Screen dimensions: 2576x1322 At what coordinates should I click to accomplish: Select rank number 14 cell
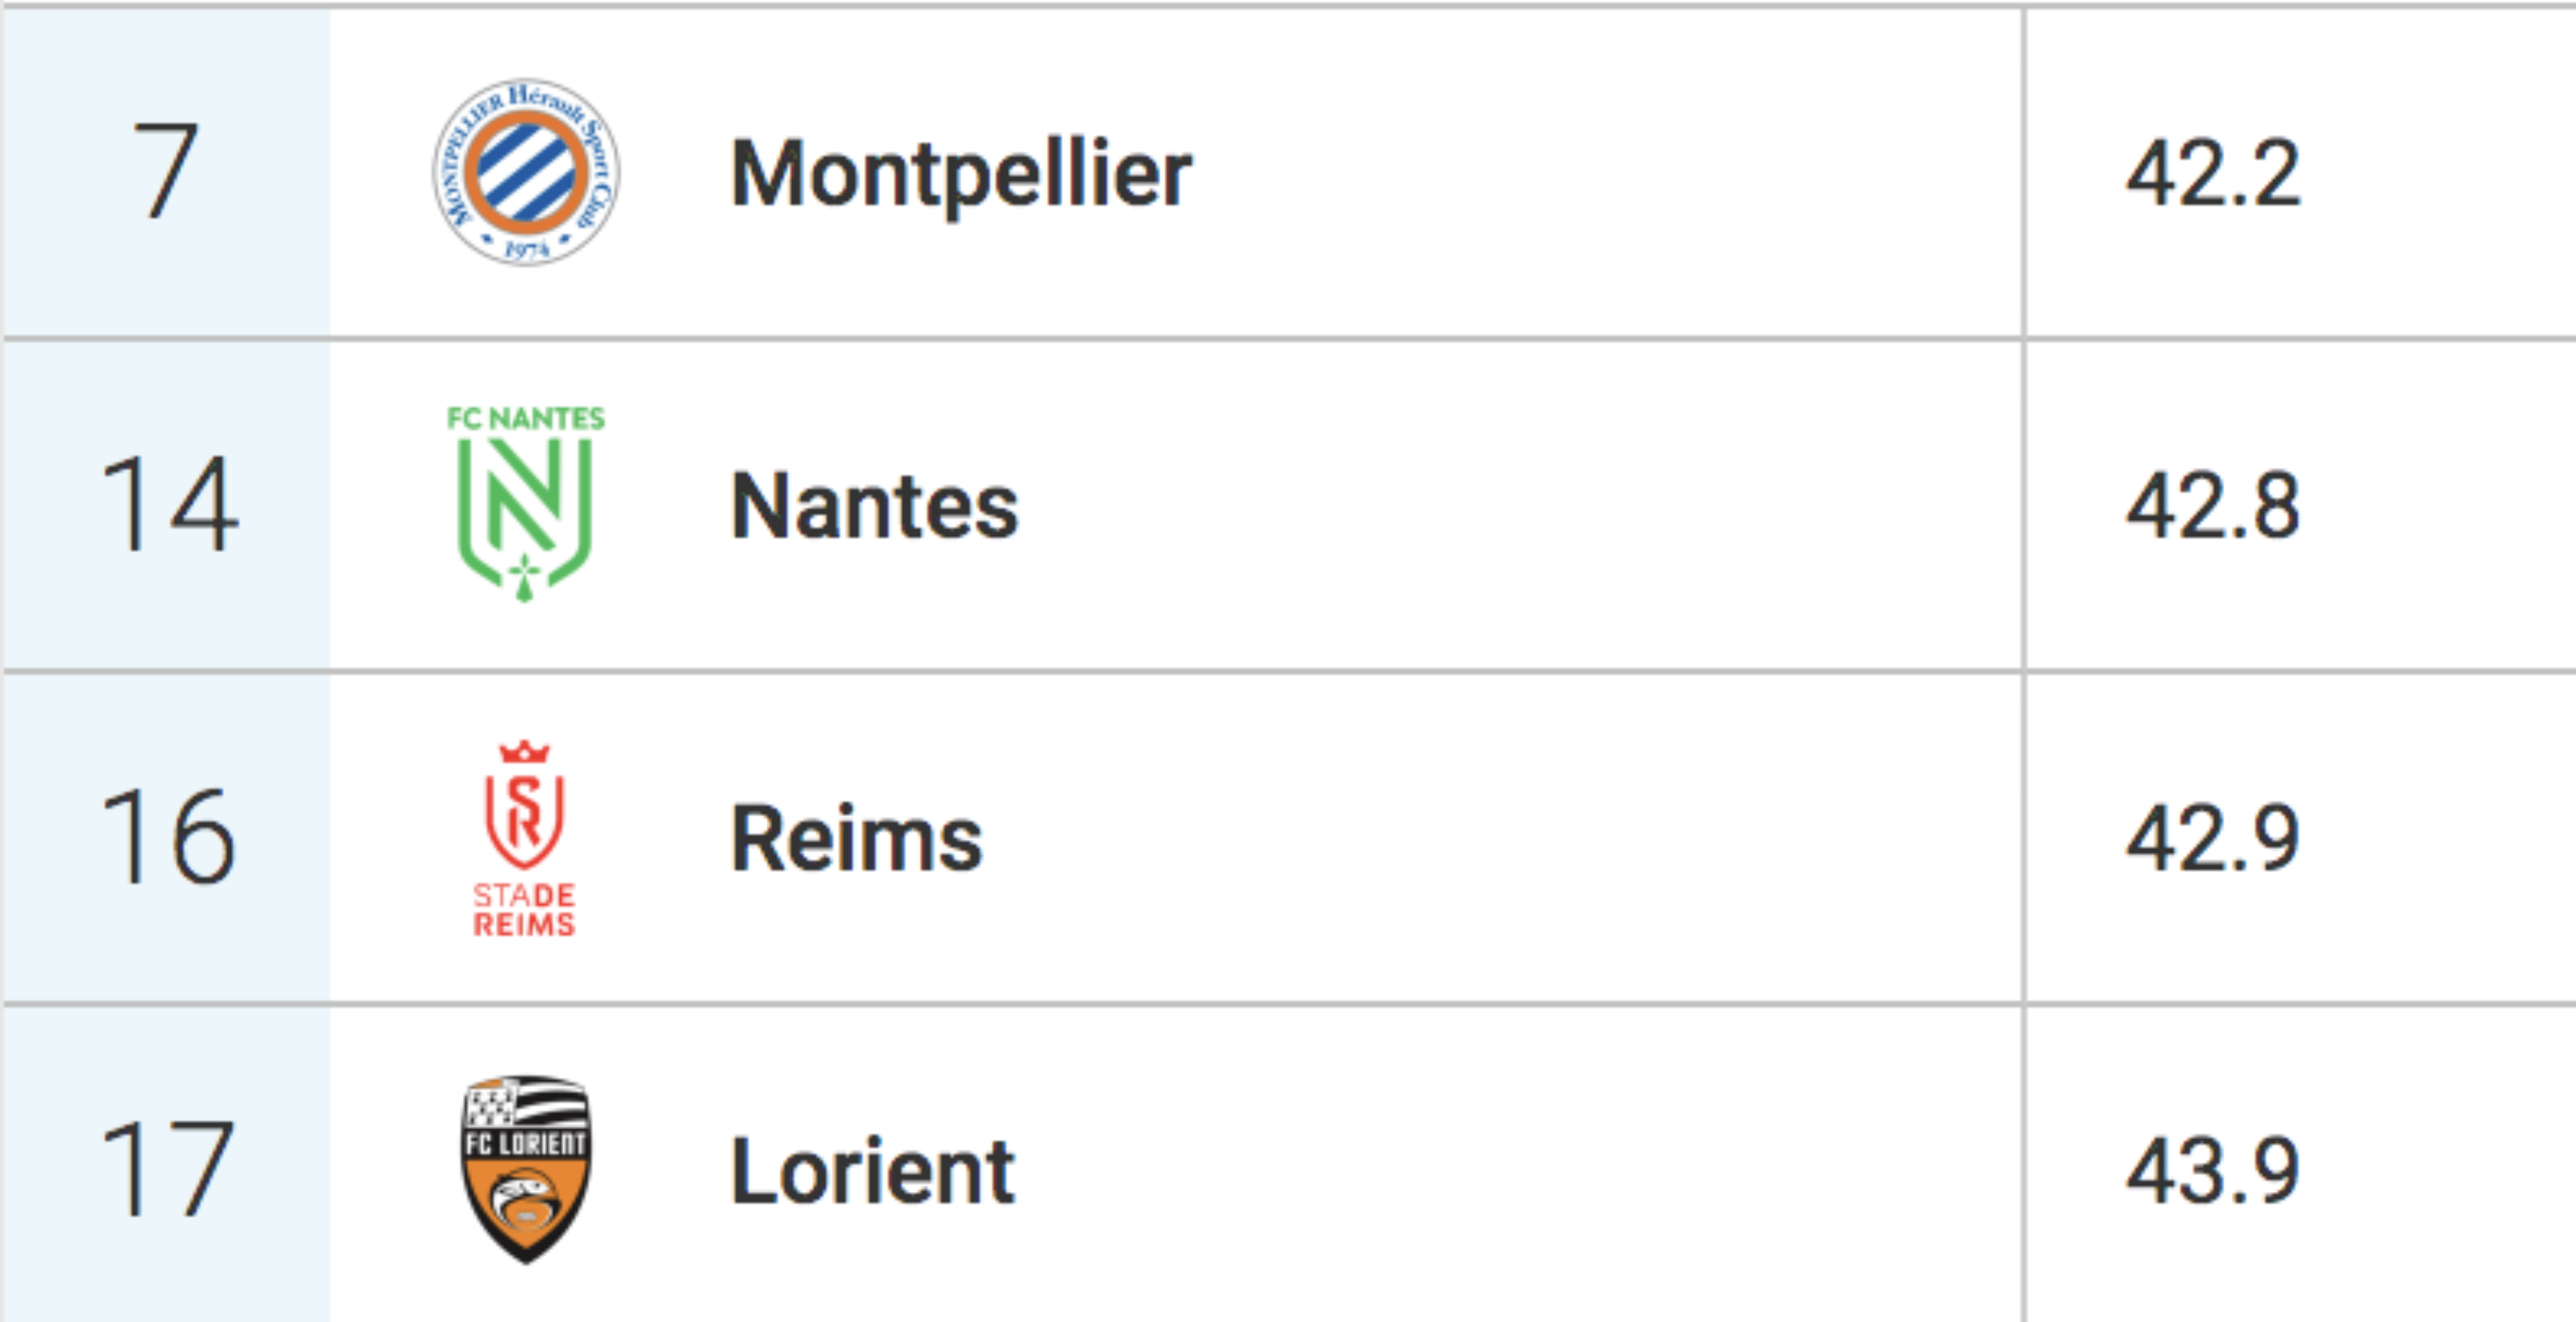(166, 505)
